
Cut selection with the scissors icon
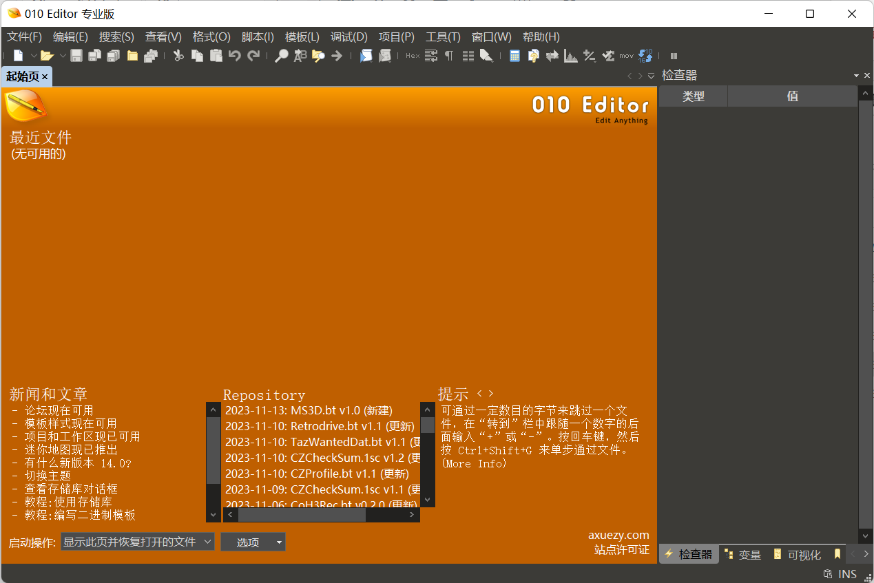point(178,56)
